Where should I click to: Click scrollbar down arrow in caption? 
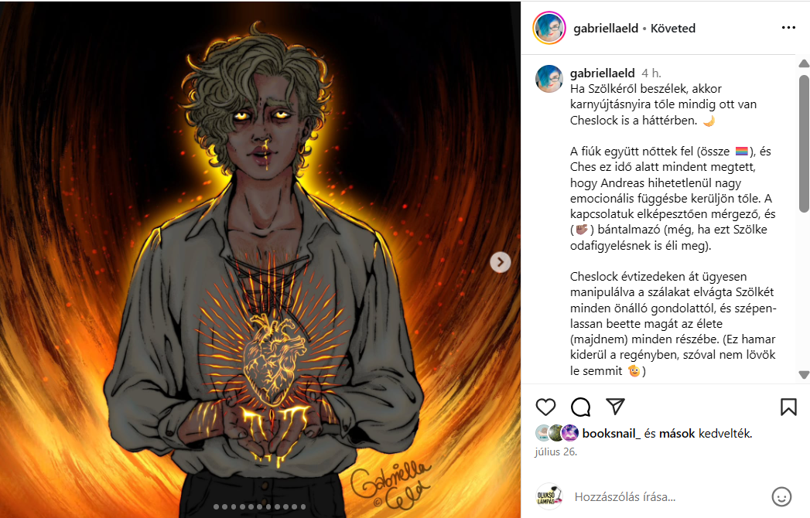(804, 374)
